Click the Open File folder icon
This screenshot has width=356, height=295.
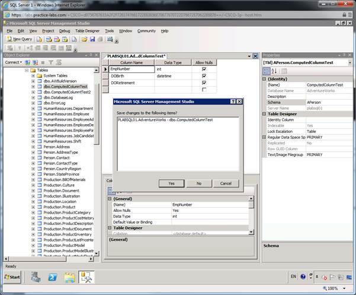tap(85, 39)
